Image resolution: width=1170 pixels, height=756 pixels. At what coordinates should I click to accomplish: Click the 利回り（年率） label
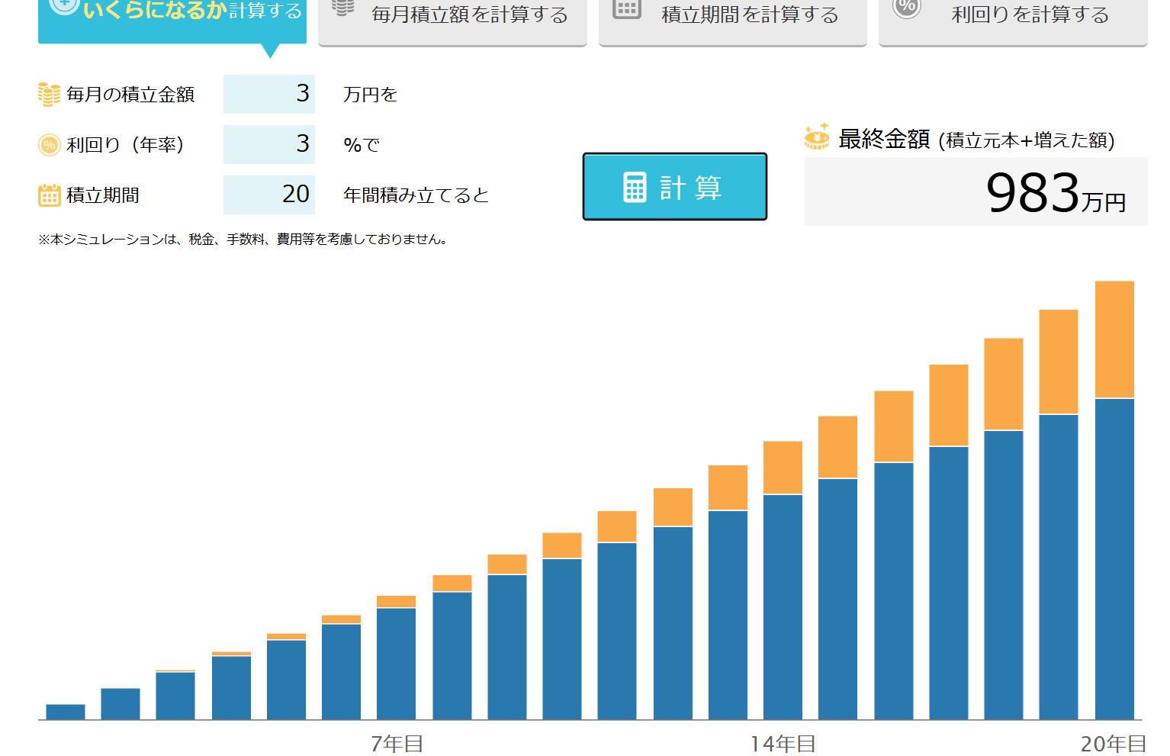tap(125, 145)
